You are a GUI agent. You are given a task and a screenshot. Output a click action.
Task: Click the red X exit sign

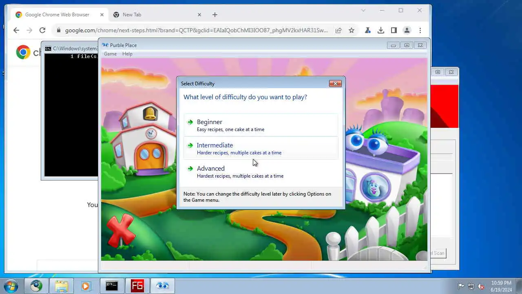click(121, 230)
